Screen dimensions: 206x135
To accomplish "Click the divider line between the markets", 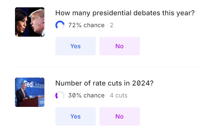I will point(110,67).
